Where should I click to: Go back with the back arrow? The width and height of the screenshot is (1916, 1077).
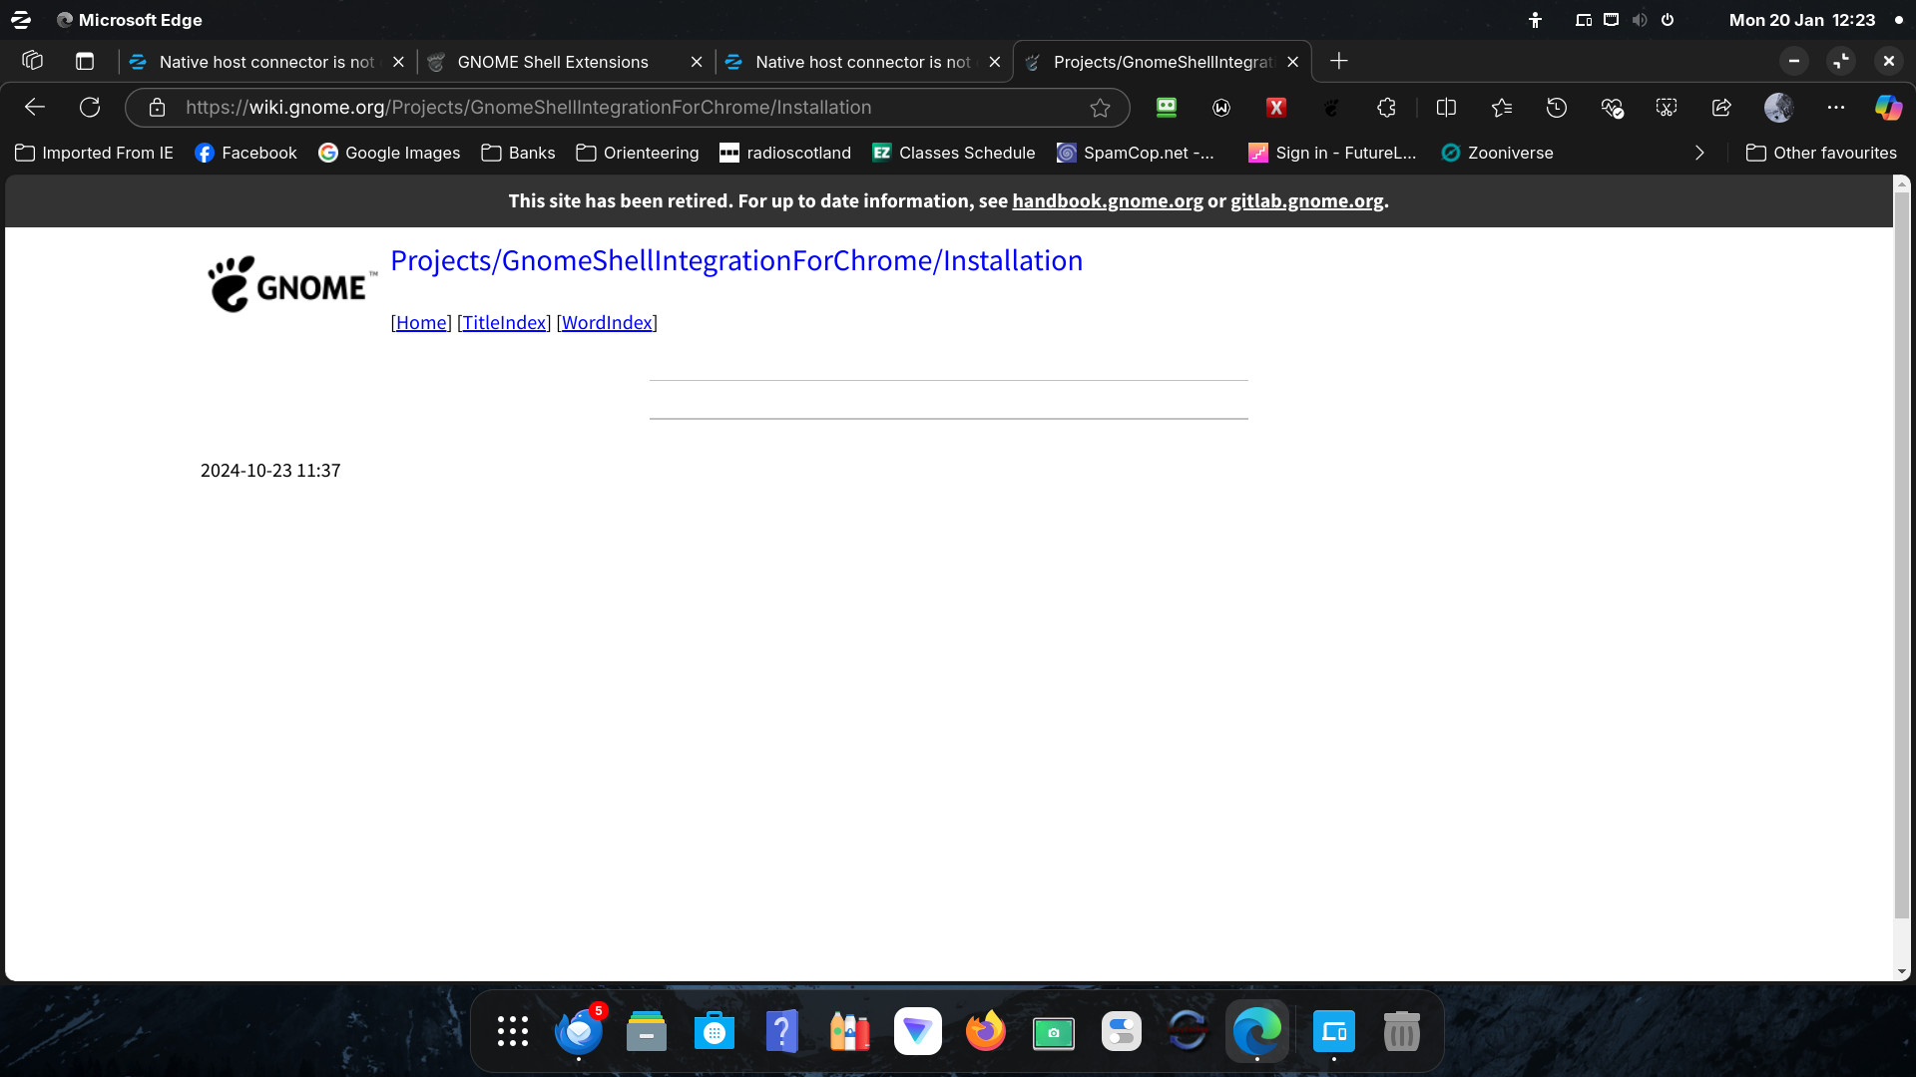click(35, 108)
